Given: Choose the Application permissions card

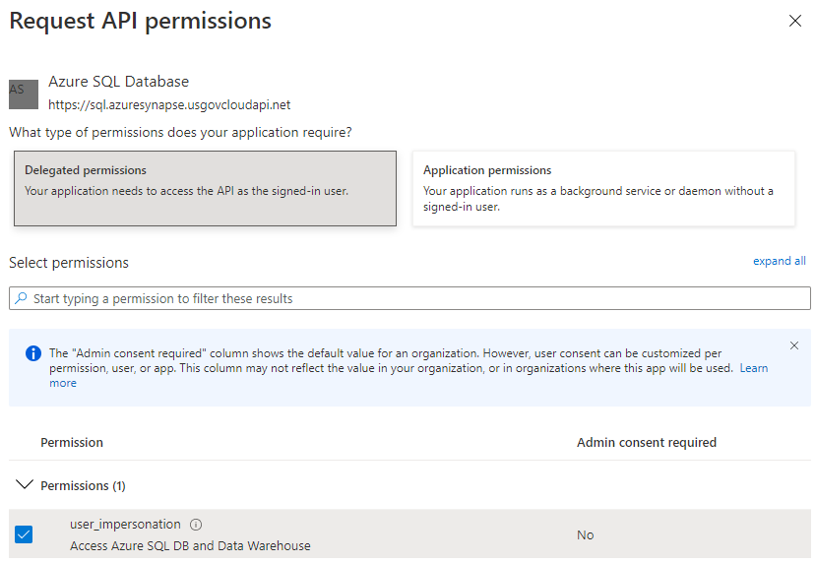Looking at the screenshot, I should pyautogui.click(x=603, y=188).
